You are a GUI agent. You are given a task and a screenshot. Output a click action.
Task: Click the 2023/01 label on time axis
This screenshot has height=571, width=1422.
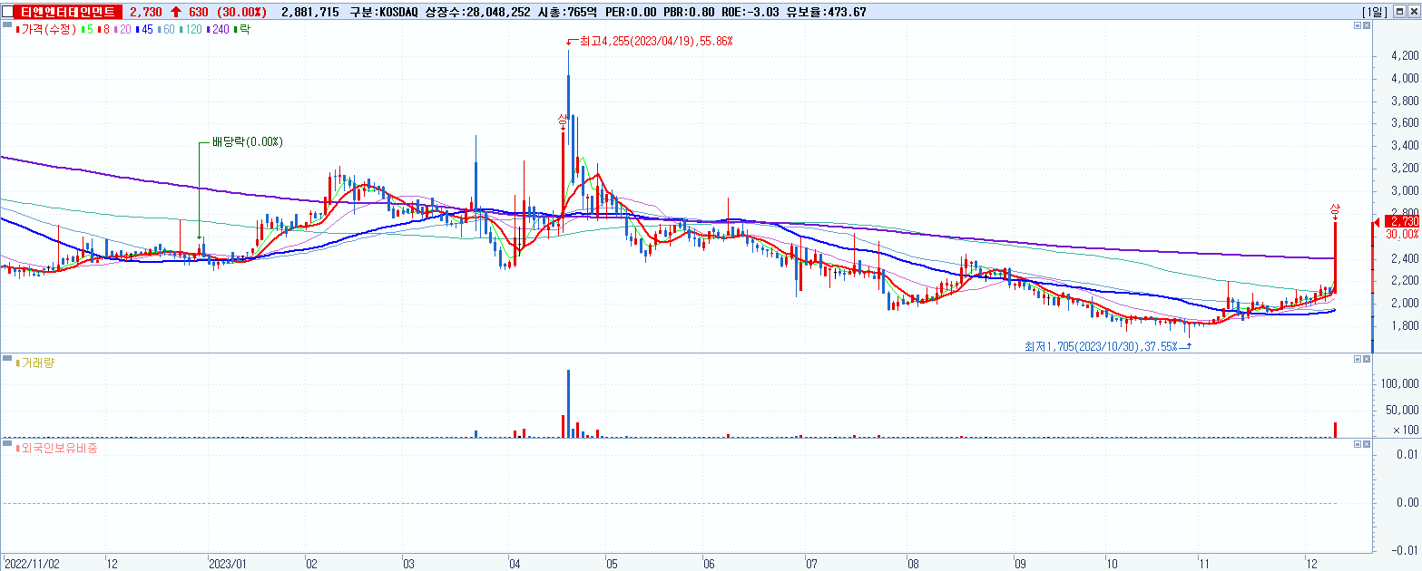pos(228,563)
